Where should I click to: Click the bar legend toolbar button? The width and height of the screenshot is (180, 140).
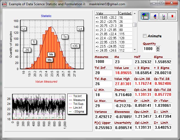click(164, 16)
